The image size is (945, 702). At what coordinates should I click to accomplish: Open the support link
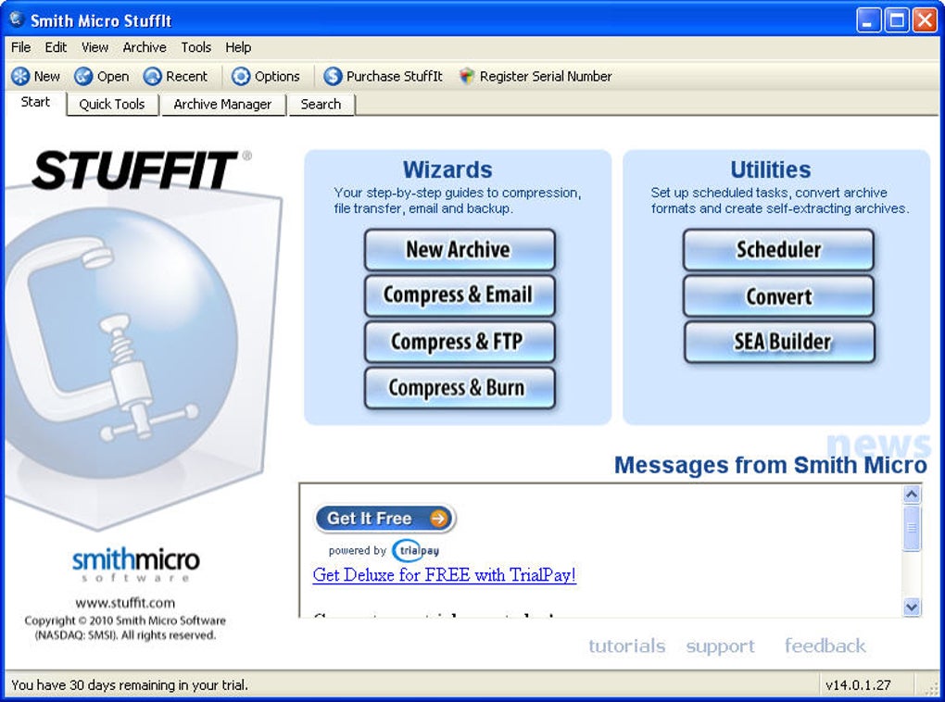pyautogui.click(x=720, y=646)
